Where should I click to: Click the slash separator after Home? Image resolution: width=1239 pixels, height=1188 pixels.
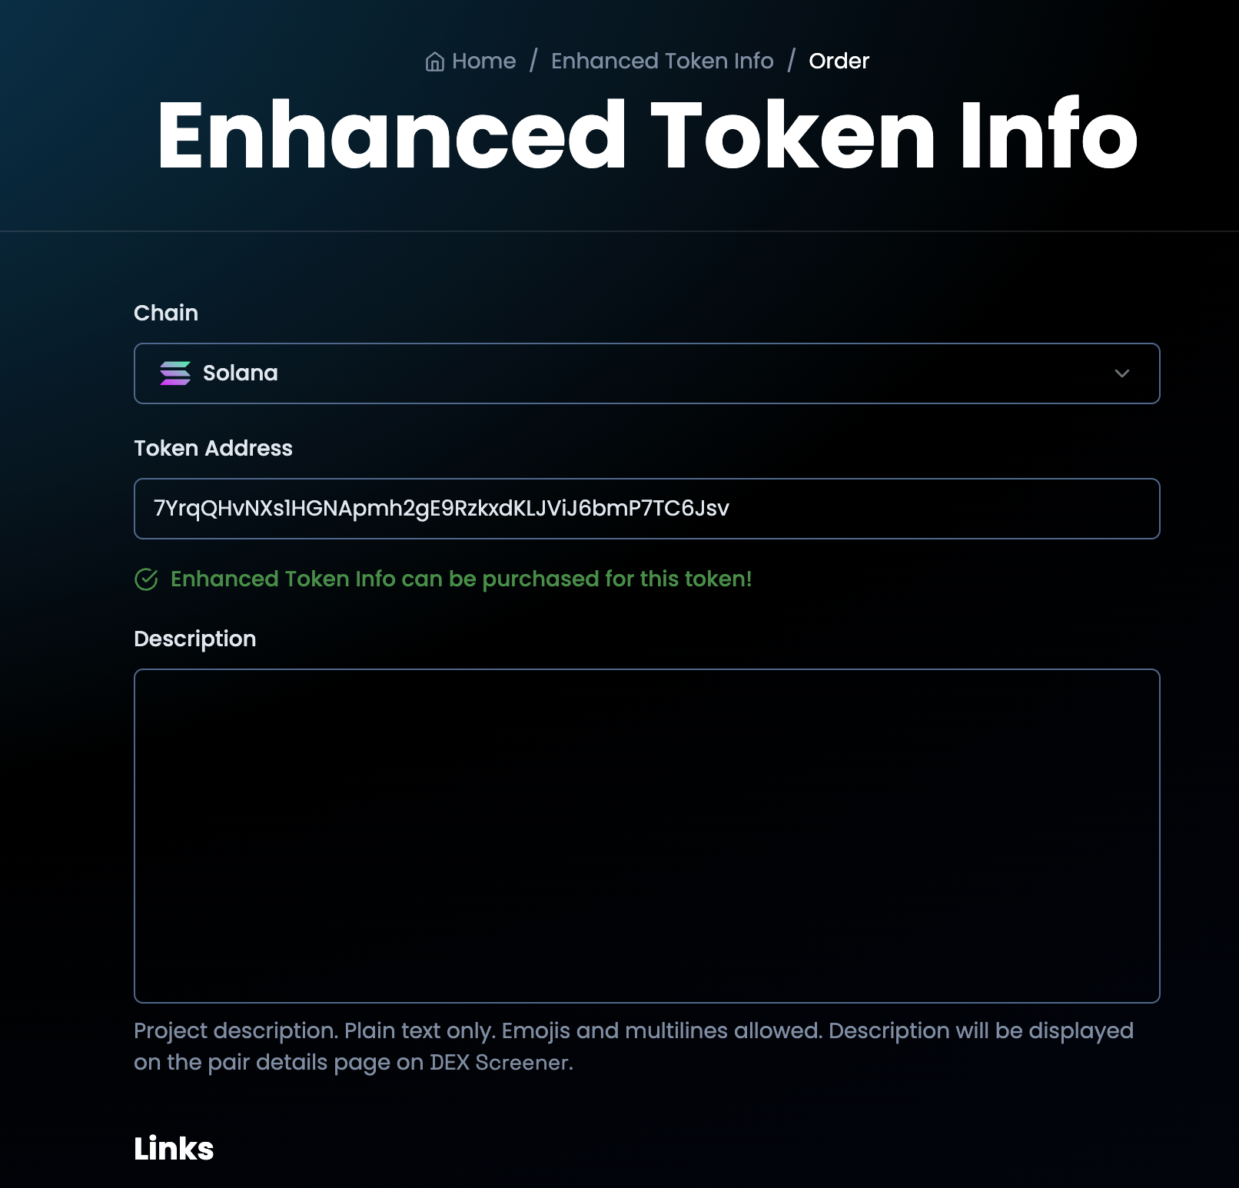[533, 61]
